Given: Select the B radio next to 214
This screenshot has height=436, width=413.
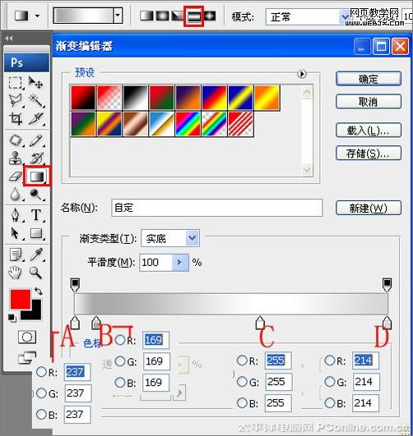Looking at the screenshot, I should [x=330, y=402].
